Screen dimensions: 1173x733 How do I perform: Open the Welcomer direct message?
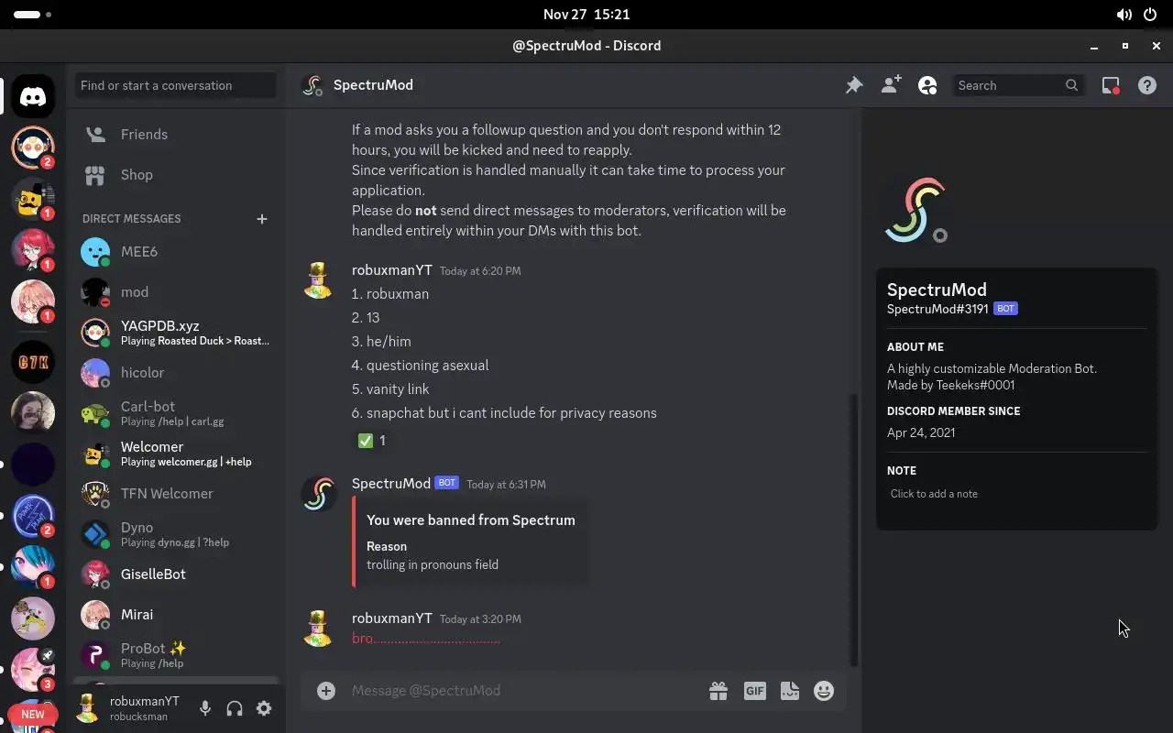[176, 454]
